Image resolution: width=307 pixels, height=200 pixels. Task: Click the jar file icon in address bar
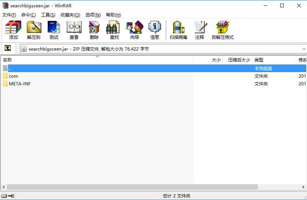coord(24,49)
